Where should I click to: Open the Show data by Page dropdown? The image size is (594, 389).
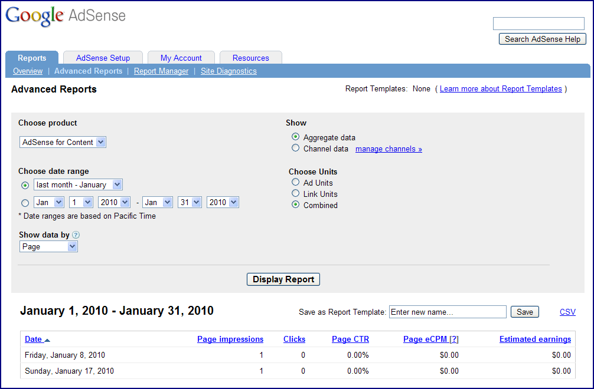48,246
